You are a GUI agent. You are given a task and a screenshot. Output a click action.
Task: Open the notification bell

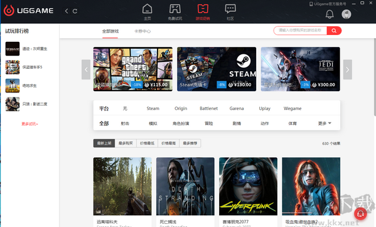330,14
